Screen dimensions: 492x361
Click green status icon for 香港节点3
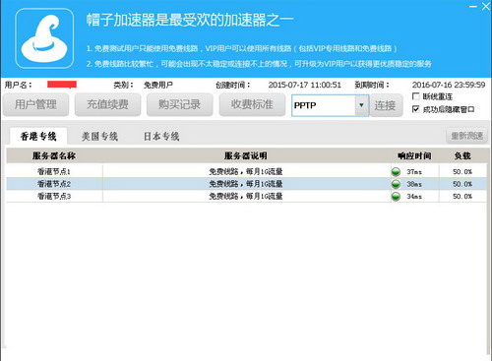pyautogui.click(x=396, y=197)
